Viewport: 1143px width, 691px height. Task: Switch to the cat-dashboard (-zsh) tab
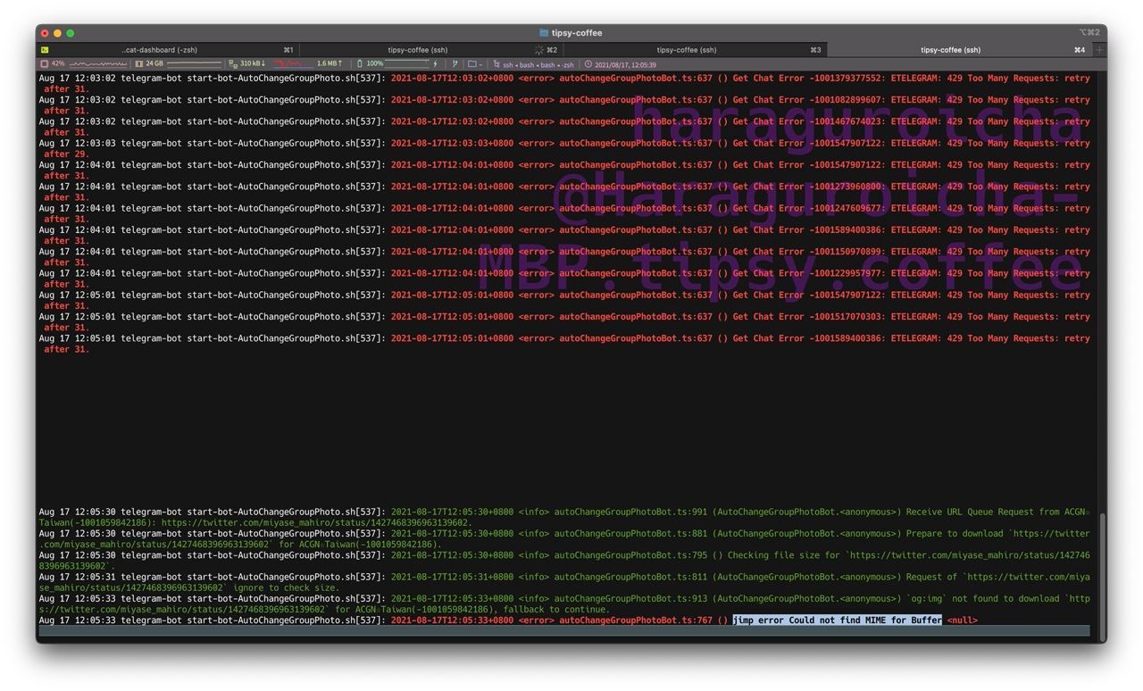(x=167, y=50)
